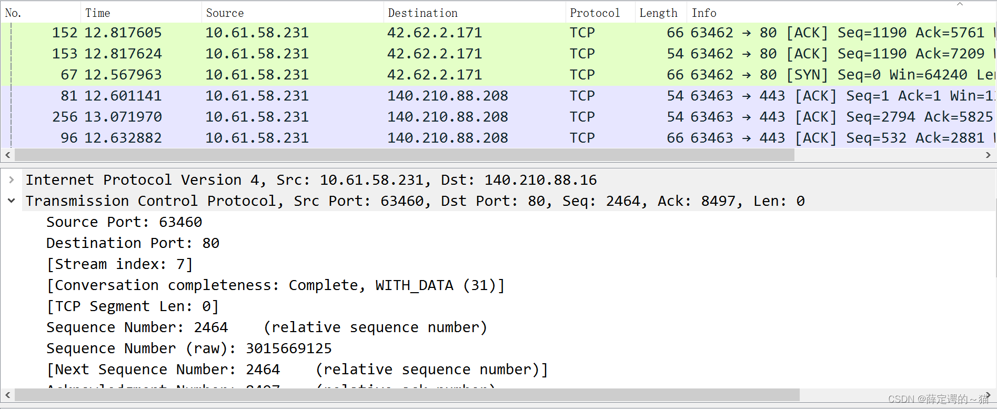The height and width of the screenshot is (409, 997).
Task: Sort by the Destination column header
Action: (475, 13)
